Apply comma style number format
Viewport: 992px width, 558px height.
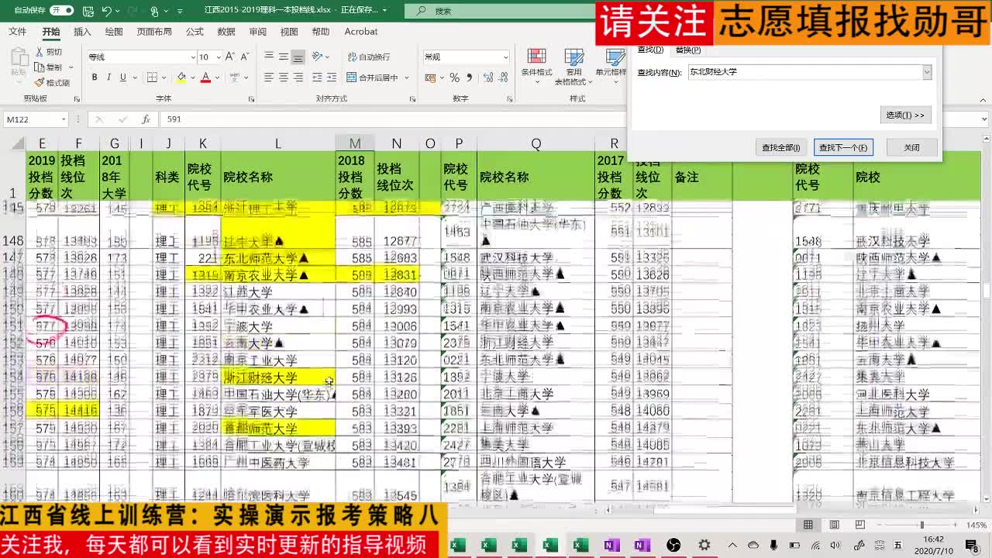coord(469,77)
